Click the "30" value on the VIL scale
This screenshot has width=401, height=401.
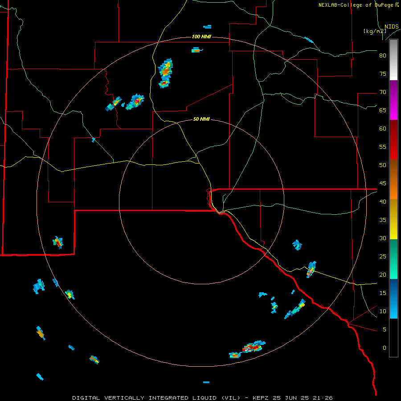click(x=383, y=238)
